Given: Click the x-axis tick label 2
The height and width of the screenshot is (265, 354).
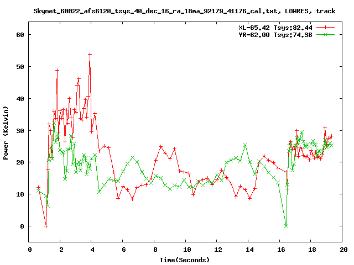Looking at the screenshot, I should (x=61, y=250).
